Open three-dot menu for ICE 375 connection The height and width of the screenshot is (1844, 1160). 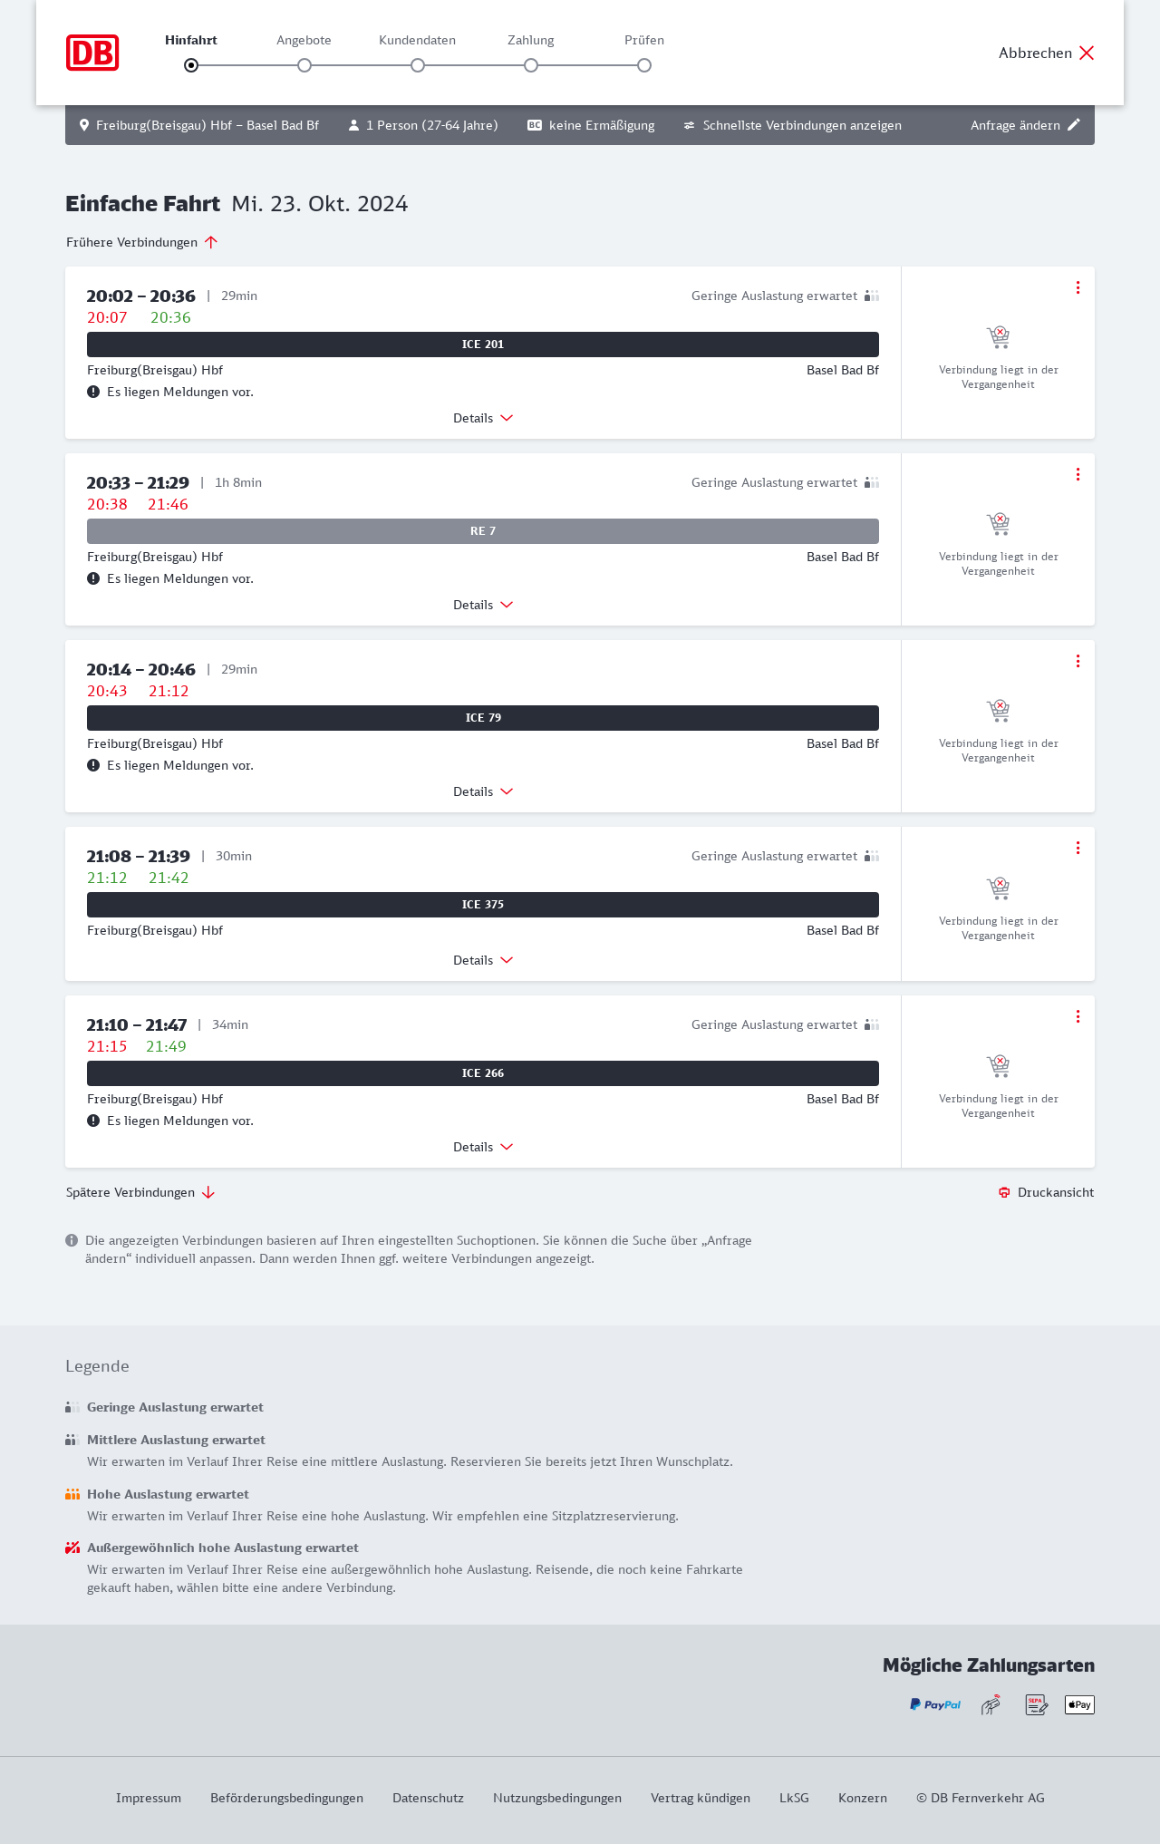(1078, 848)
